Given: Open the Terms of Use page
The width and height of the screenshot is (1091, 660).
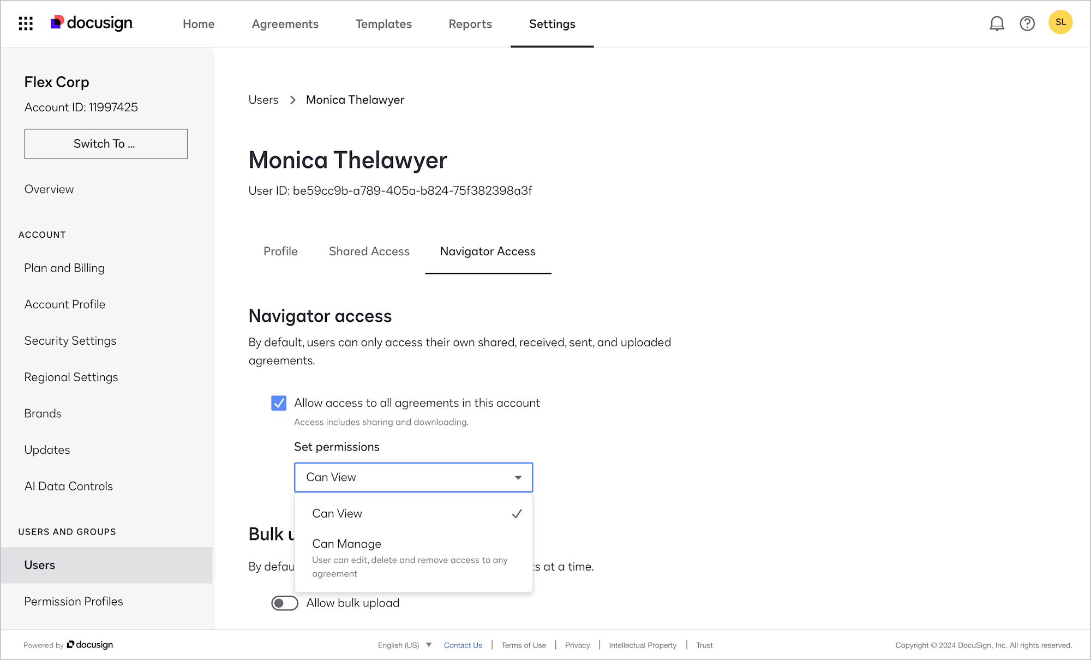Looking at the screenshot, I should (523, 645).
